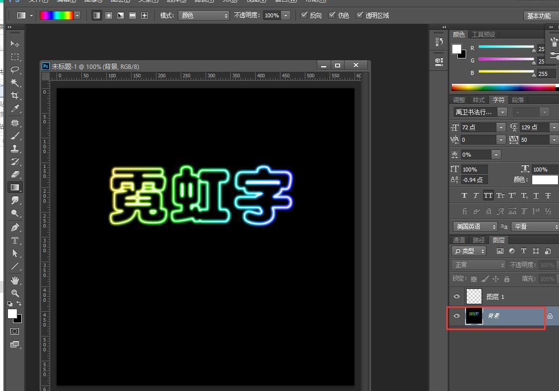
Task: Select the Gradient tool in the toolbar
Action: [x=15, y=187]
